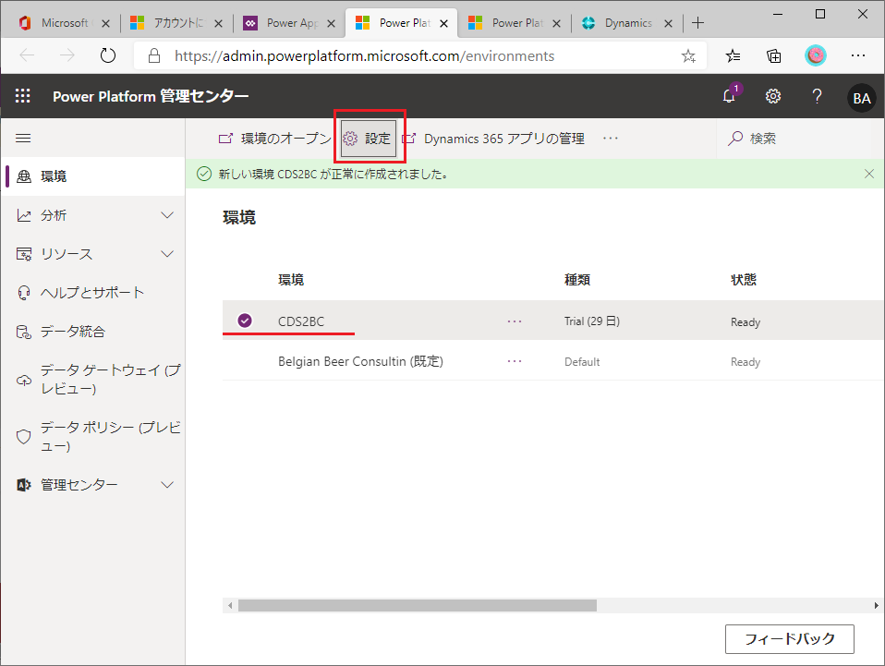Open the CDS2BC environment link
Screen dimensions: 885x666
[x=301, y=321]
